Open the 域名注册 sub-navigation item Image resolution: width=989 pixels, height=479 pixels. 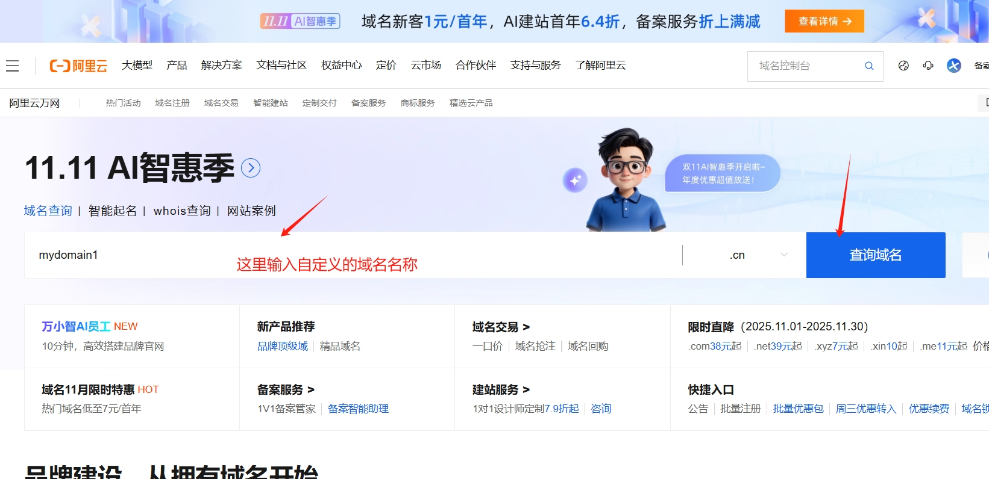click(x=172, y=103)
